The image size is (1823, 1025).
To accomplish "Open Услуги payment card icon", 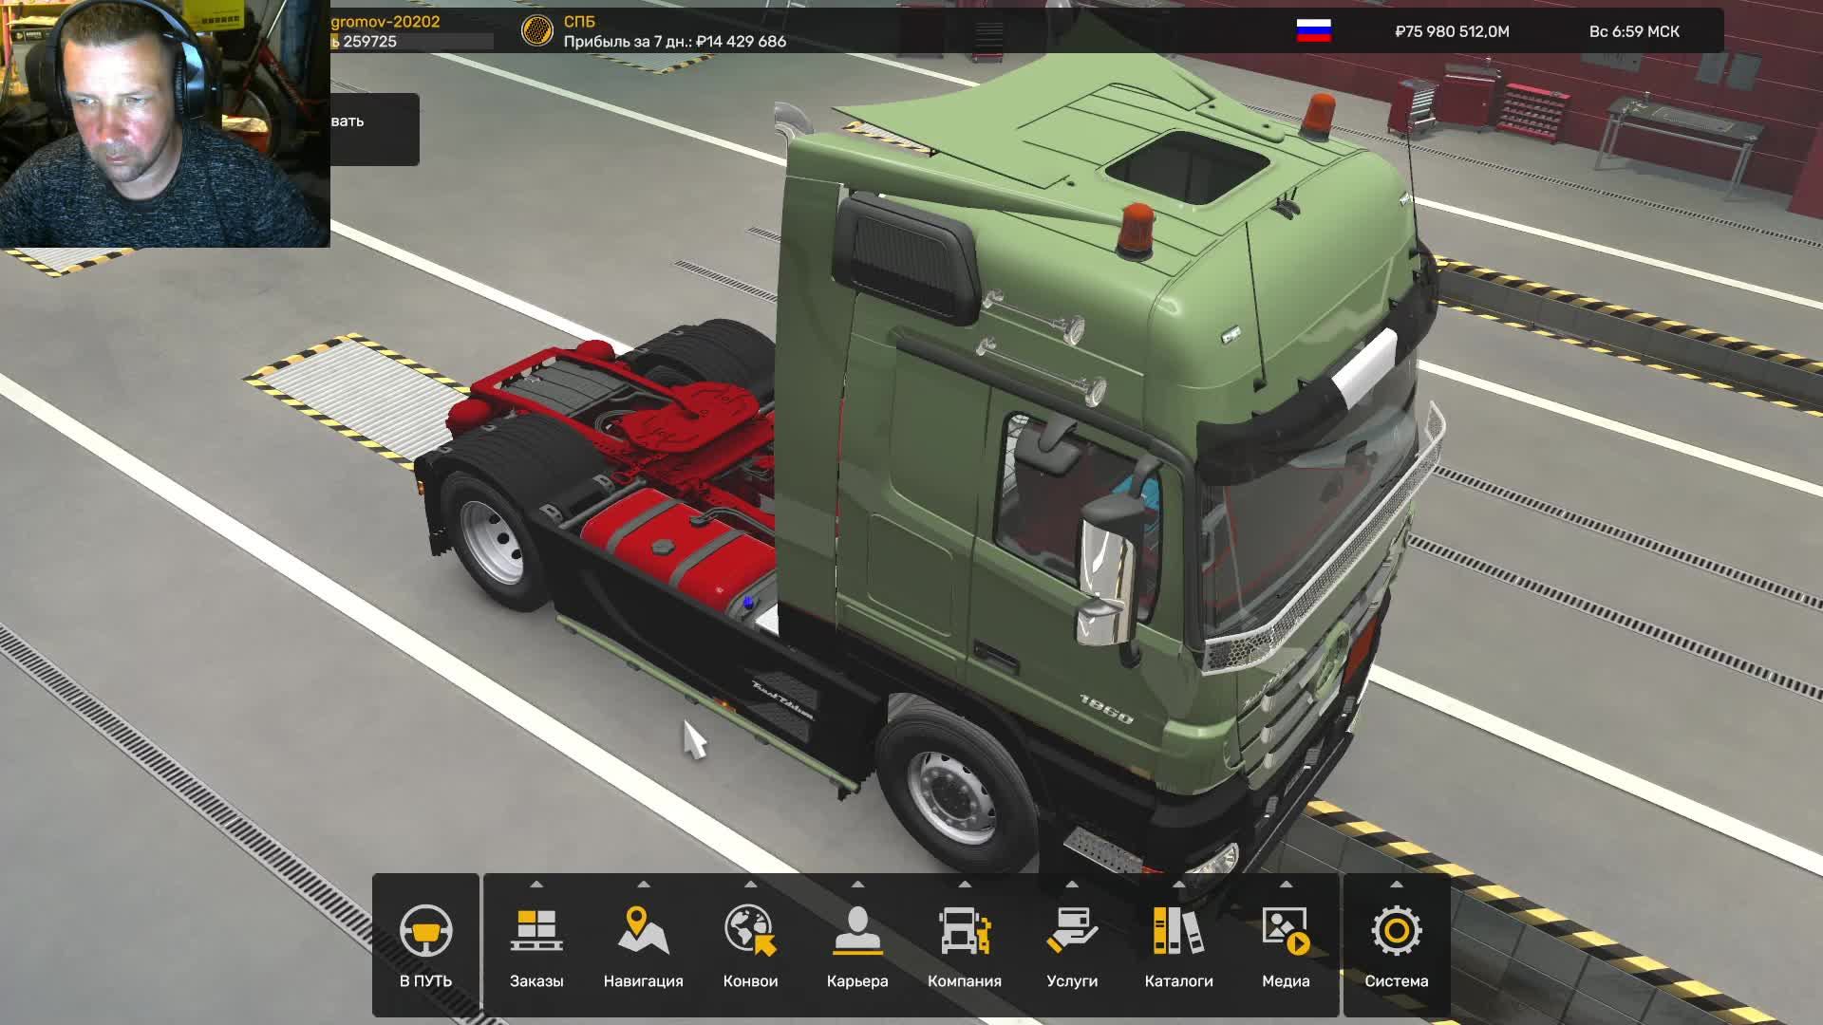I will pyautogui.click(x=1072, y=931).
